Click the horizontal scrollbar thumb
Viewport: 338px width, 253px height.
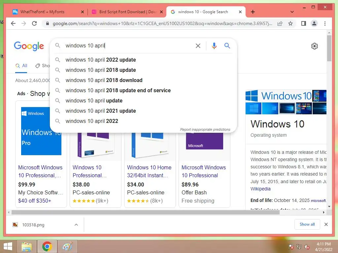146,212
